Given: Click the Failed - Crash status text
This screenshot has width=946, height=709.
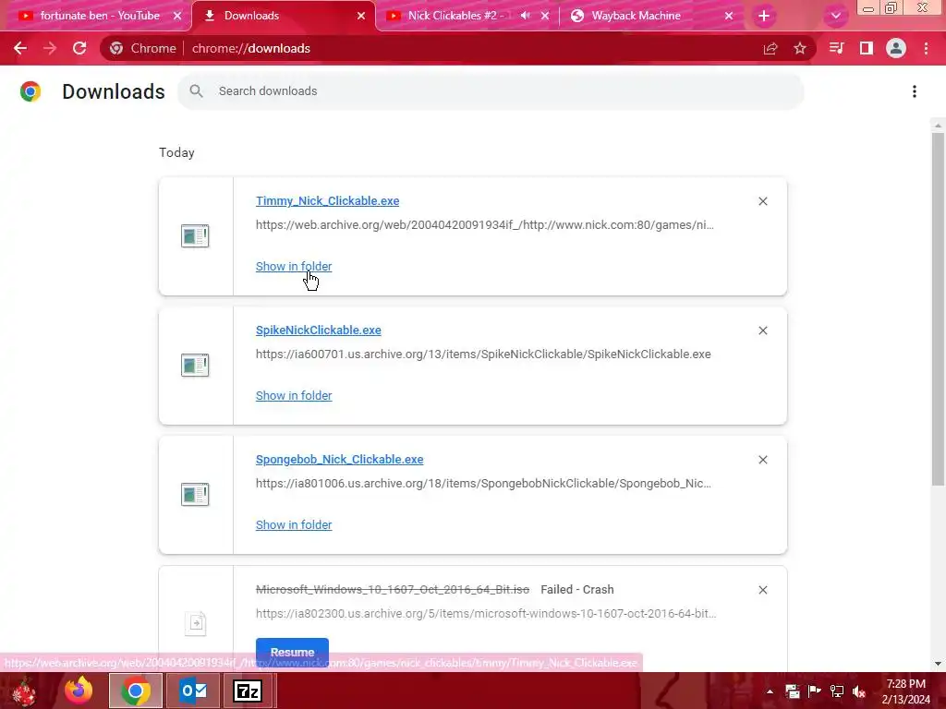Looking at the screenshot, I should click(x=576, y=590).
